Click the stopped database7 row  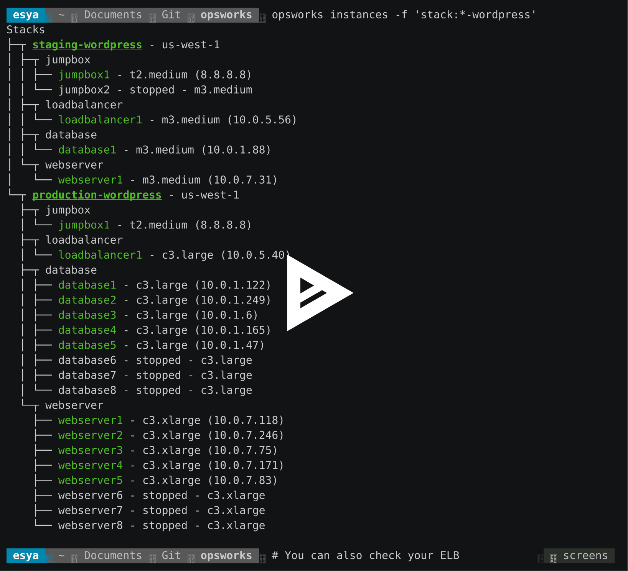coord(155,375)
